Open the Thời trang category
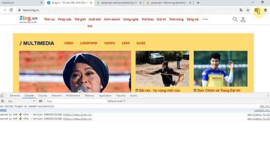The width and height of the screenshot is (270, 152). point(176,19)
